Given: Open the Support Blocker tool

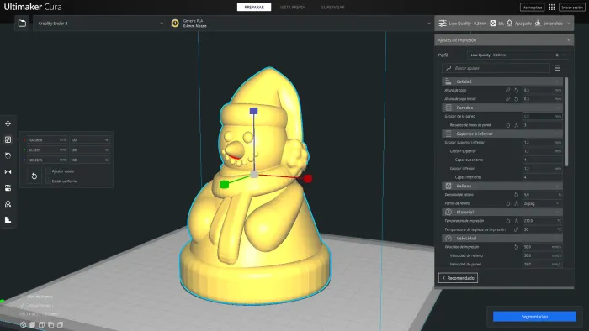Looking at the screenshot, I should point(8,204).
